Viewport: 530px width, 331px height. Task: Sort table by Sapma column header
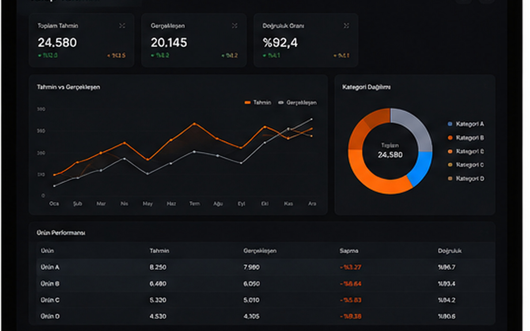tap(349, 251)
